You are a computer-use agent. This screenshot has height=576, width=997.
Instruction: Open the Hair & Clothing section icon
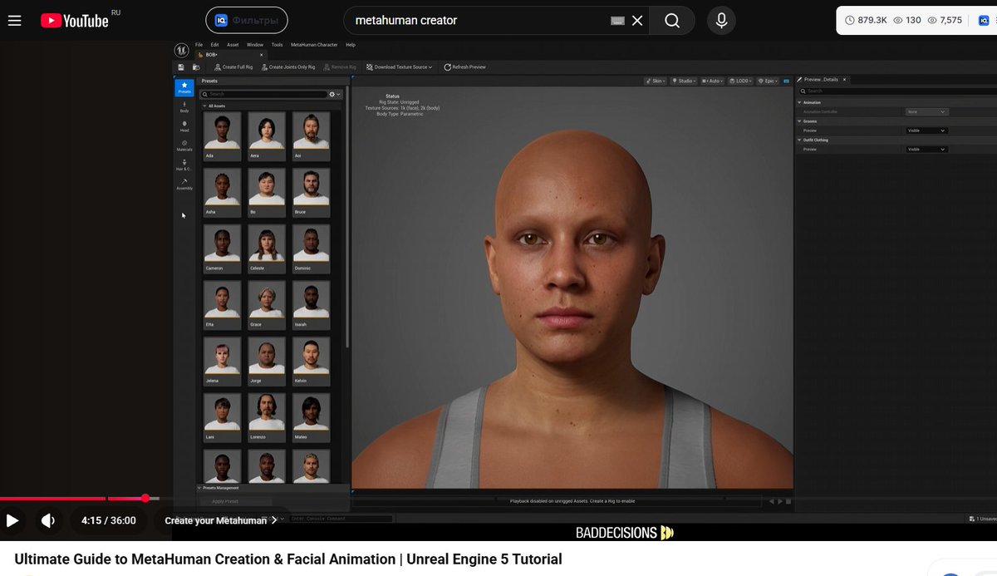(184, 164)
